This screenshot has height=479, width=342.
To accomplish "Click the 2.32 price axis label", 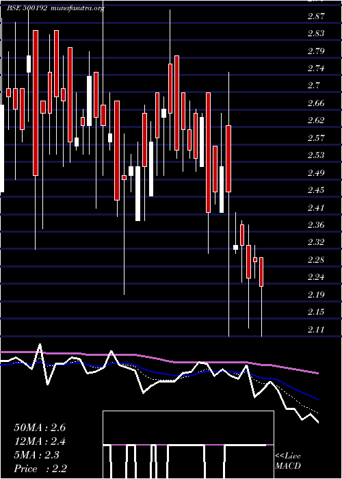I will coord(316,242).
